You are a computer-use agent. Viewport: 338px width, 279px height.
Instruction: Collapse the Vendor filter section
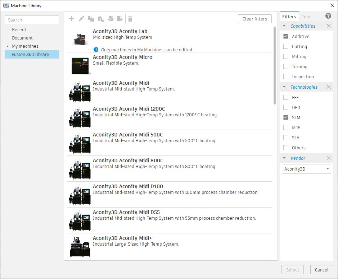point(284,158)
